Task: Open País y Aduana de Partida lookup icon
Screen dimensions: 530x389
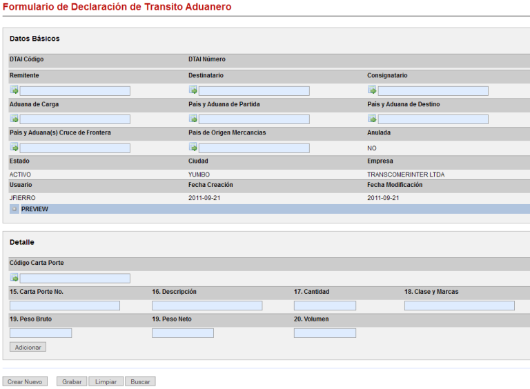Action: (193, 119)
